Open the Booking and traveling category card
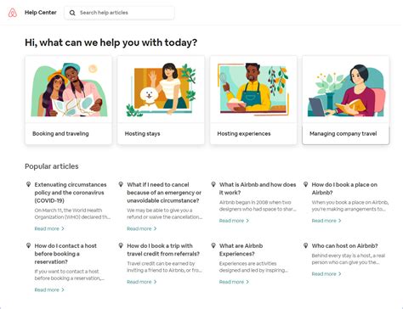The image size is (403, 309). [68, 100]
